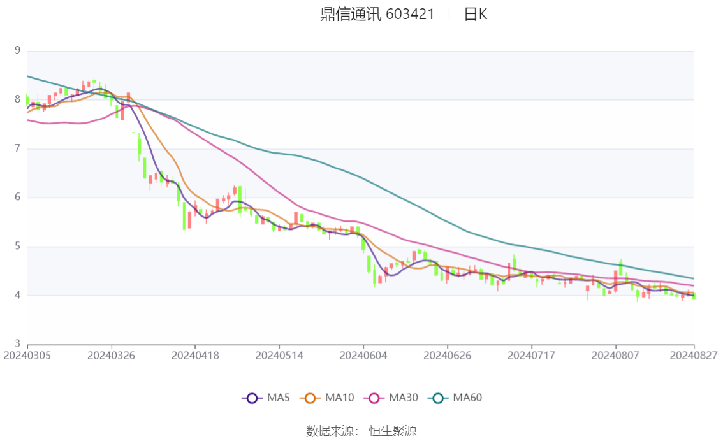Click the 日K label in the title
This screenshot has width=723, height=439.
pyautogui.click(x=476, y=14)
